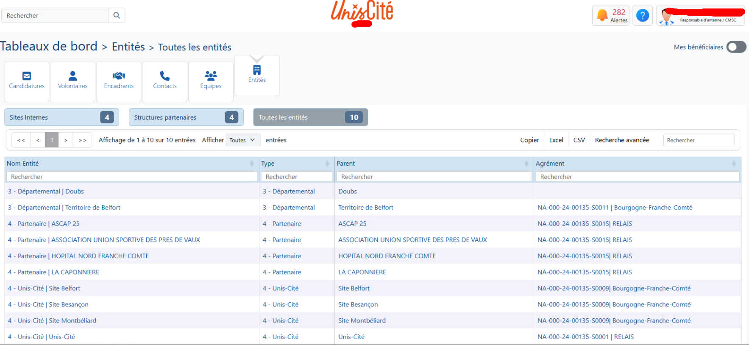Click the Excel export button
This screenshot has width=749, height=345.
[556, 140]
